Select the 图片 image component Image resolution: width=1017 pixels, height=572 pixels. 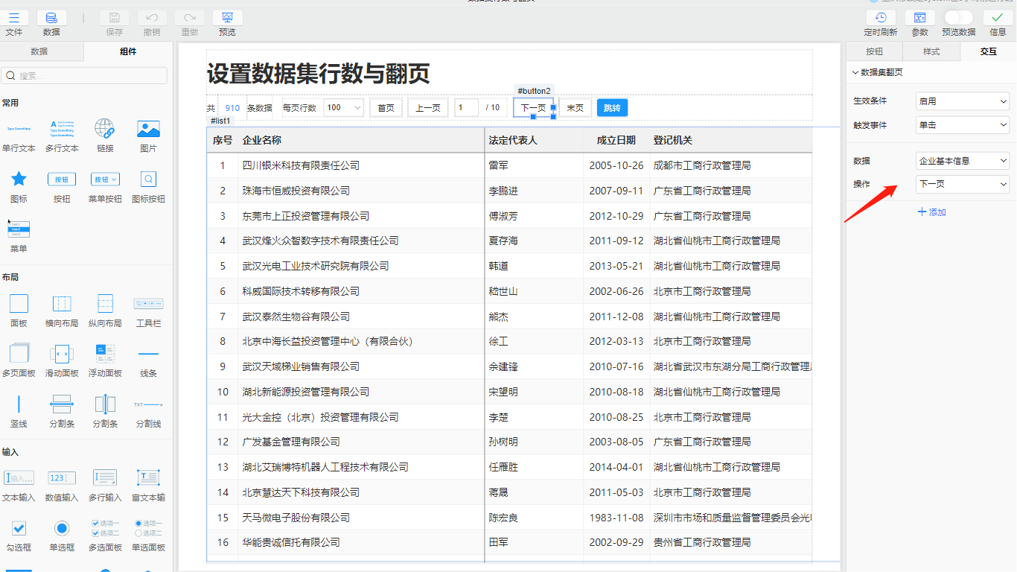pos(148,130)
